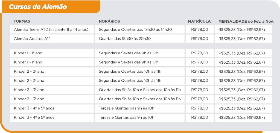Click the MENSALIDADE de Fev. a Nov. header
Screen dimensions: 280x133
click(246, 21)
